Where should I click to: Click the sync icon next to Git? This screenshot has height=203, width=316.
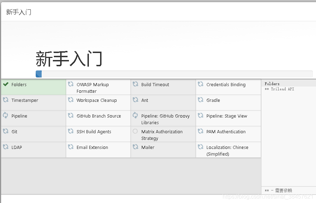(6, 131)
